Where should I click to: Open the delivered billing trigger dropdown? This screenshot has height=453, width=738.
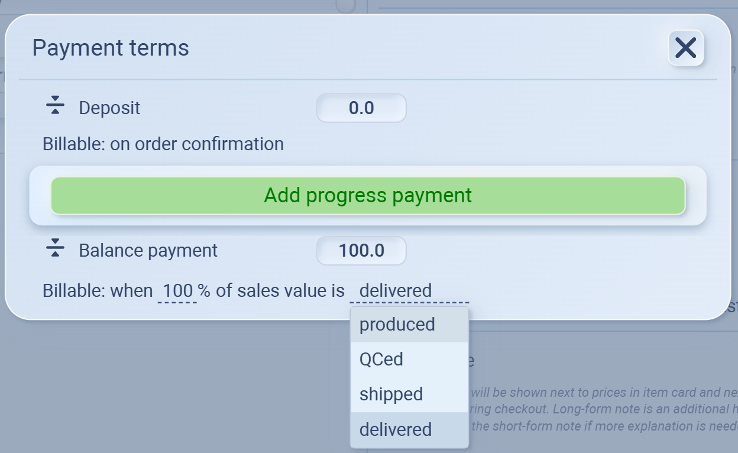[x=409, y=291]
